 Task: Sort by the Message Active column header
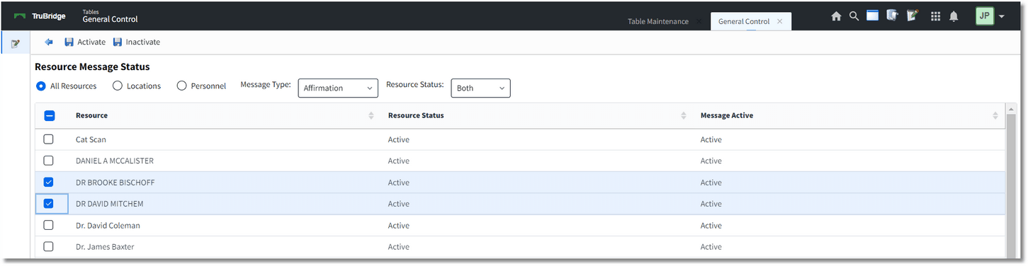(727, 115)
